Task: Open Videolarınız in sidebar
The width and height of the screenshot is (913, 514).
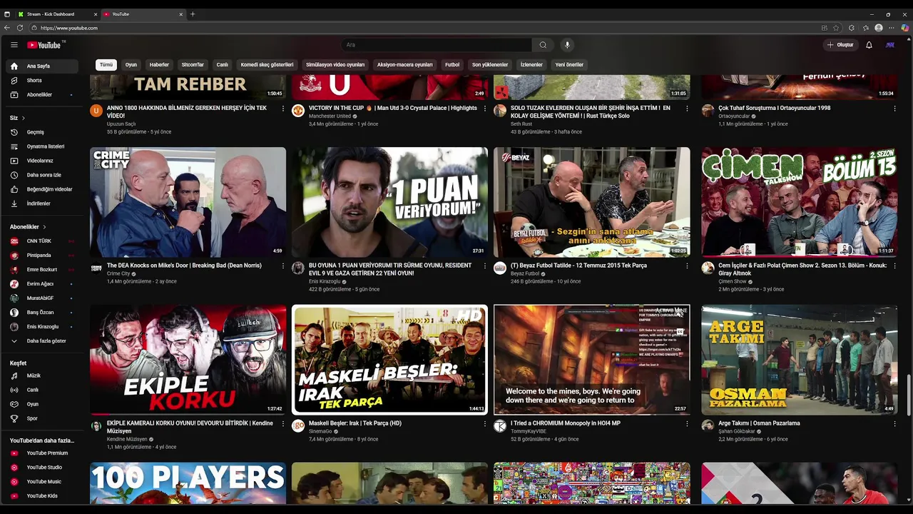Action: (43, 161)
